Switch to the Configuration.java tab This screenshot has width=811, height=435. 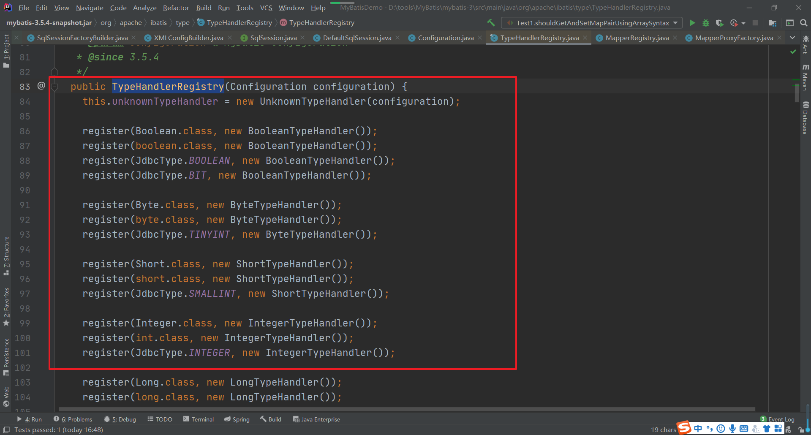pyautogui.click(x=445, y=38)
